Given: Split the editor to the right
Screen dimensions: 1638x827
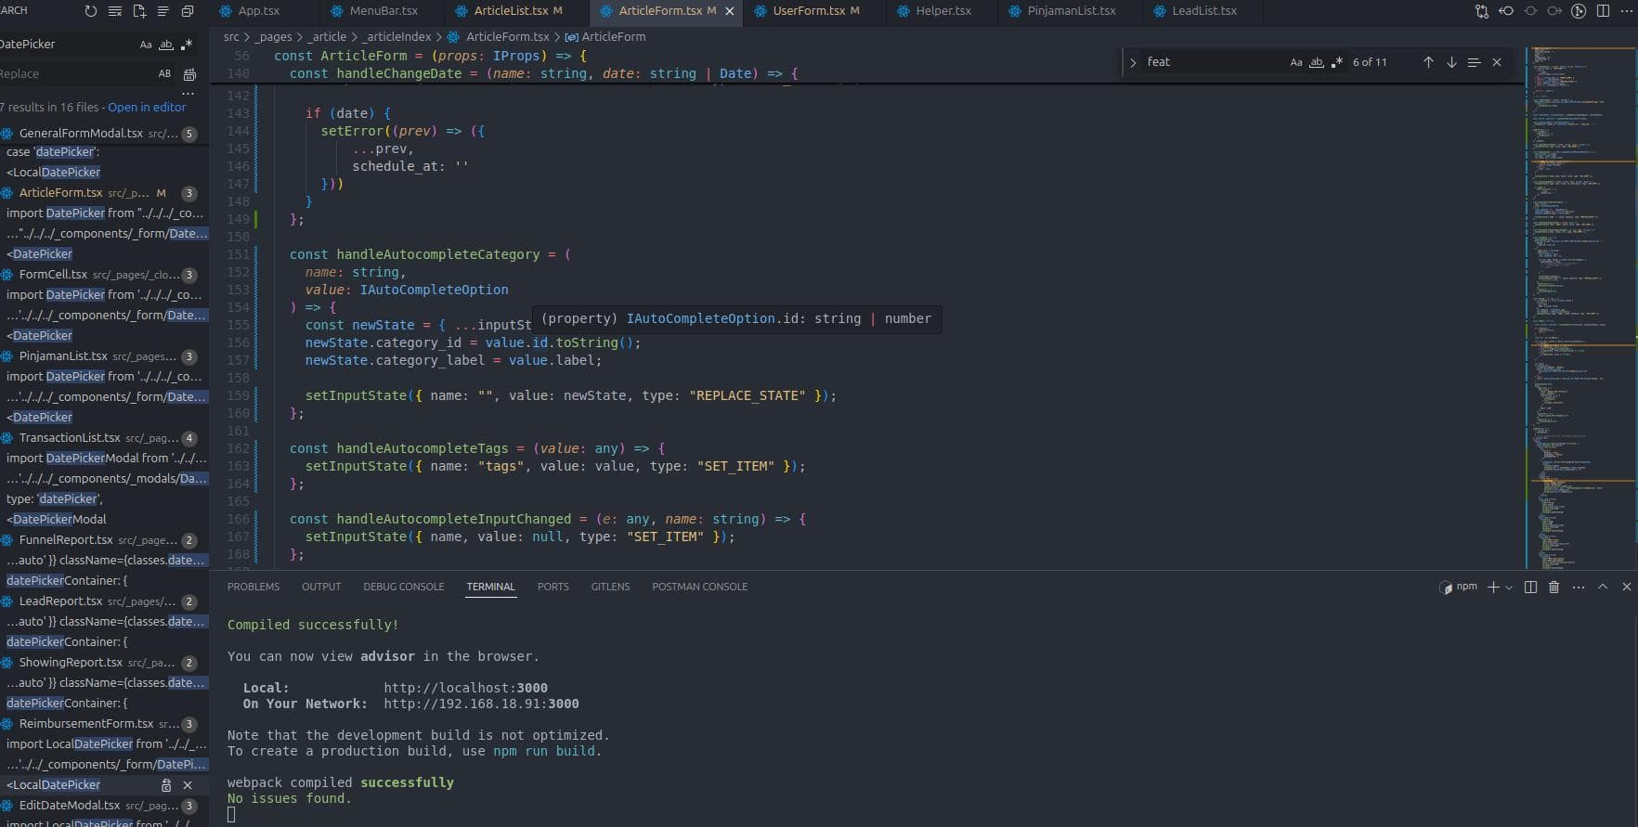Looking at the screenshot, I should coord(1603,11).
